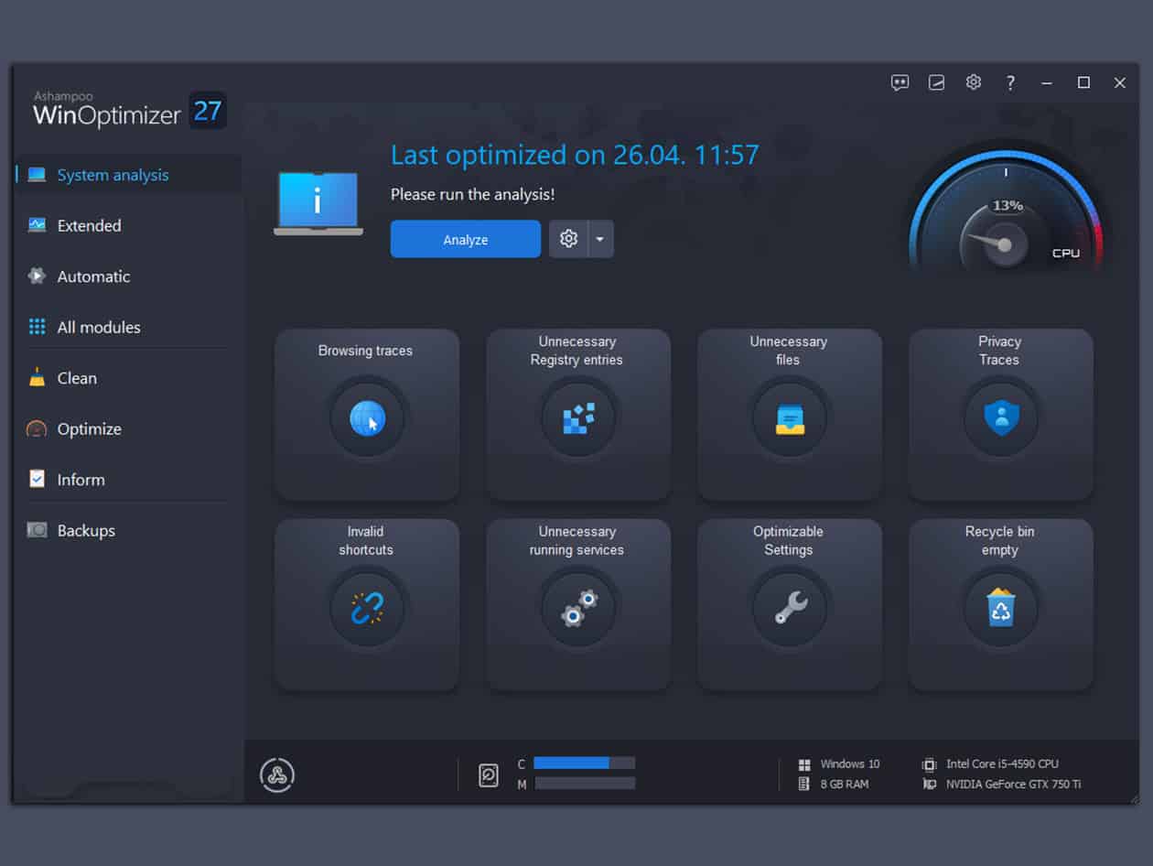Image resolution: width=1153 pixels, height=866 pixels.
Task: Expand the dropdown arrow beside Analyze settings
Action: tap(600, 239)
